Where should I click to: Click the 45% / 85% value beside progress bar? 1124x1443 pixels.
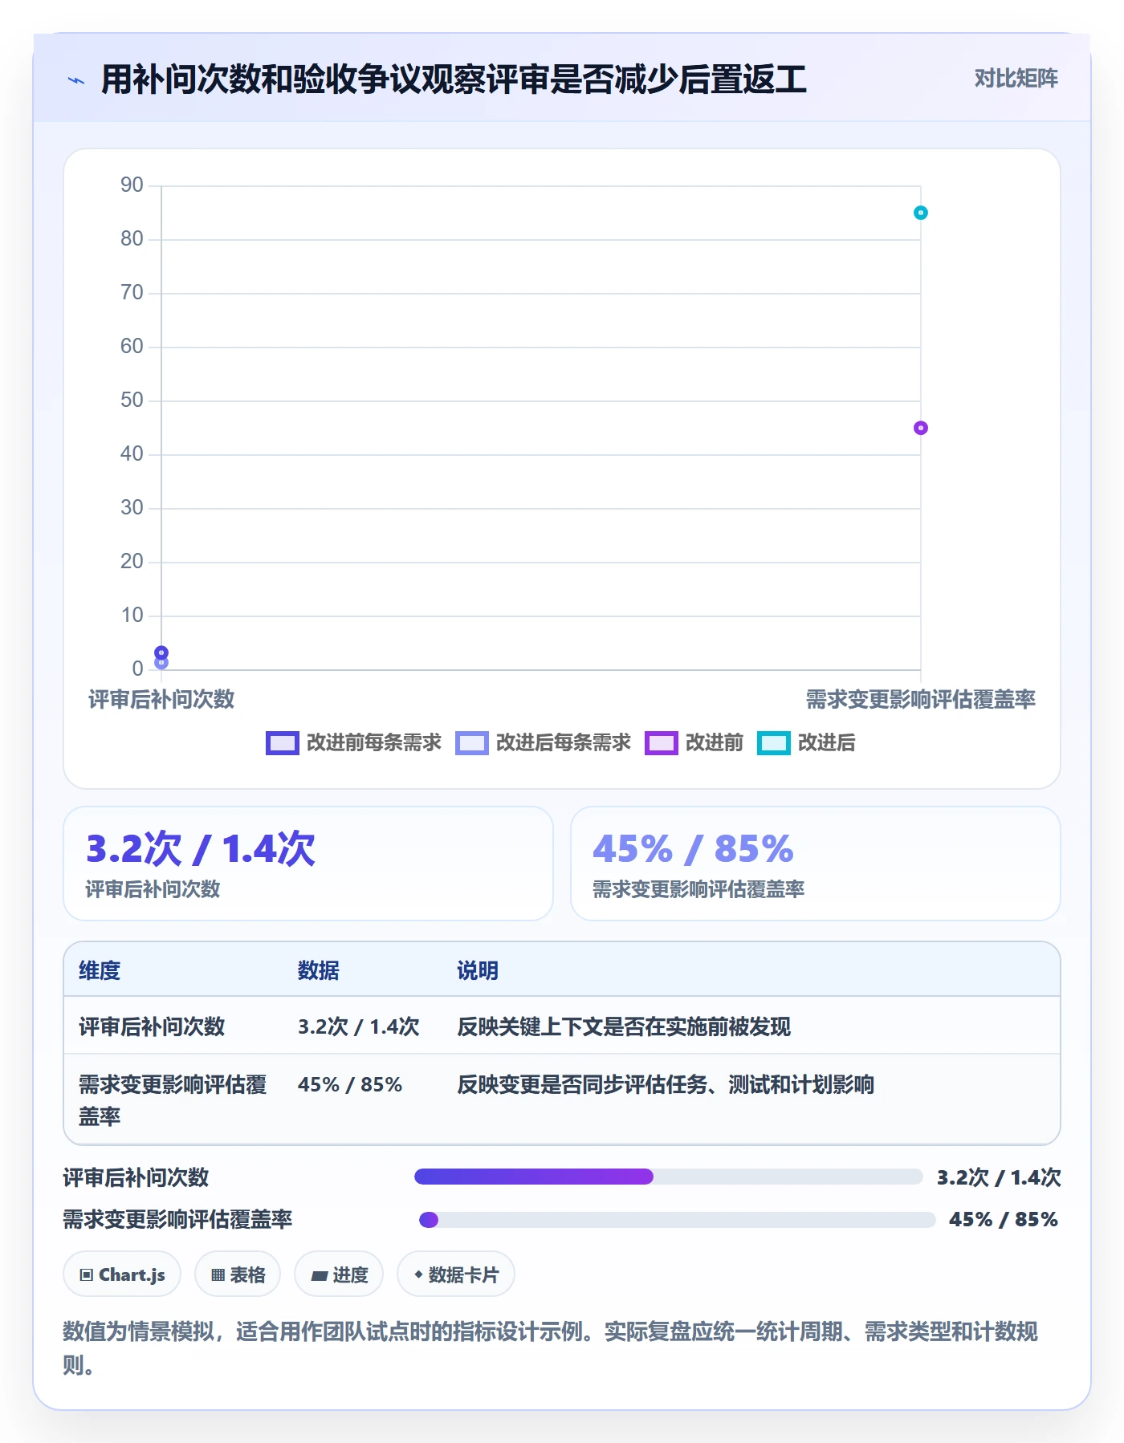click(1004, 1220)
